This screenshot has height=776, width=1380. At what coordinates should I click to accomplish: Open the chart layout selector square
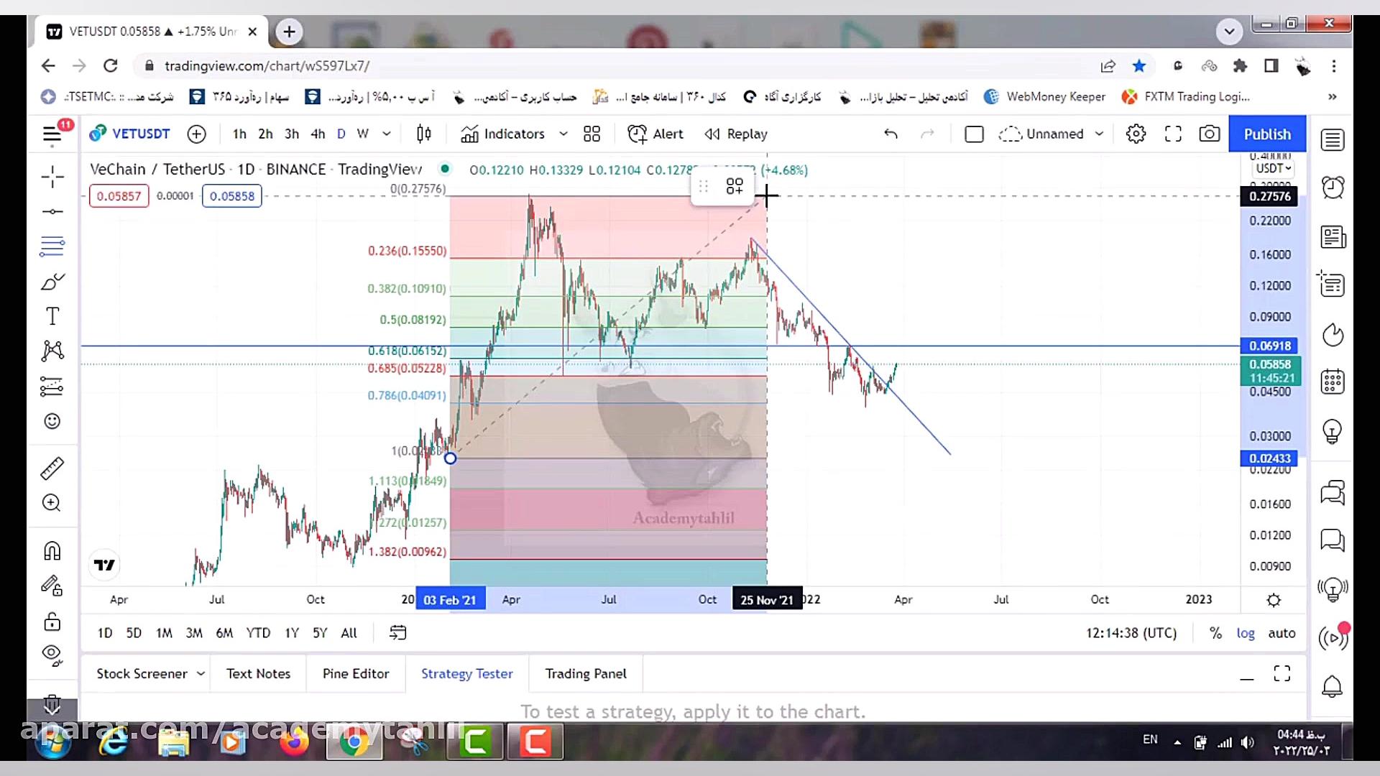974,134
